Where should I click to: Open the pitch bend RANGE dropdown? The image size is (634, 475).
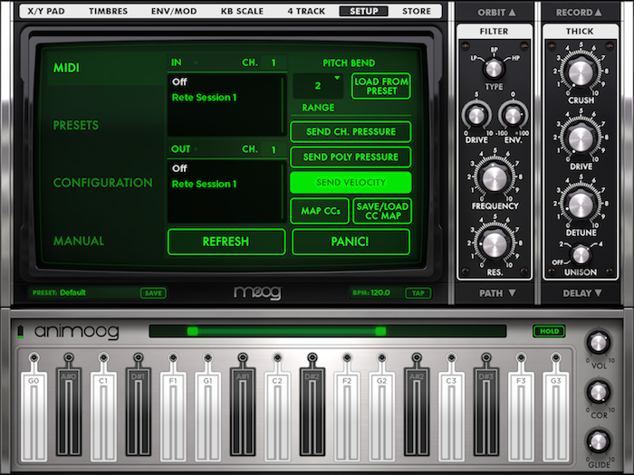(x=318, y=86)
